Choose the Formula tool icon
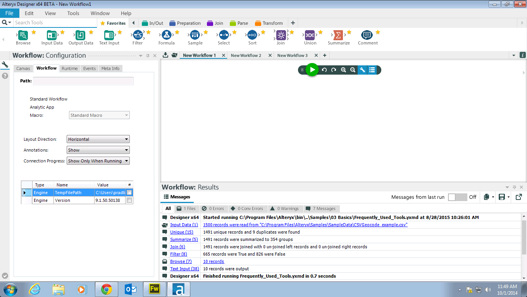This screenshot has width=527, height=297. [x=166, y=35]
